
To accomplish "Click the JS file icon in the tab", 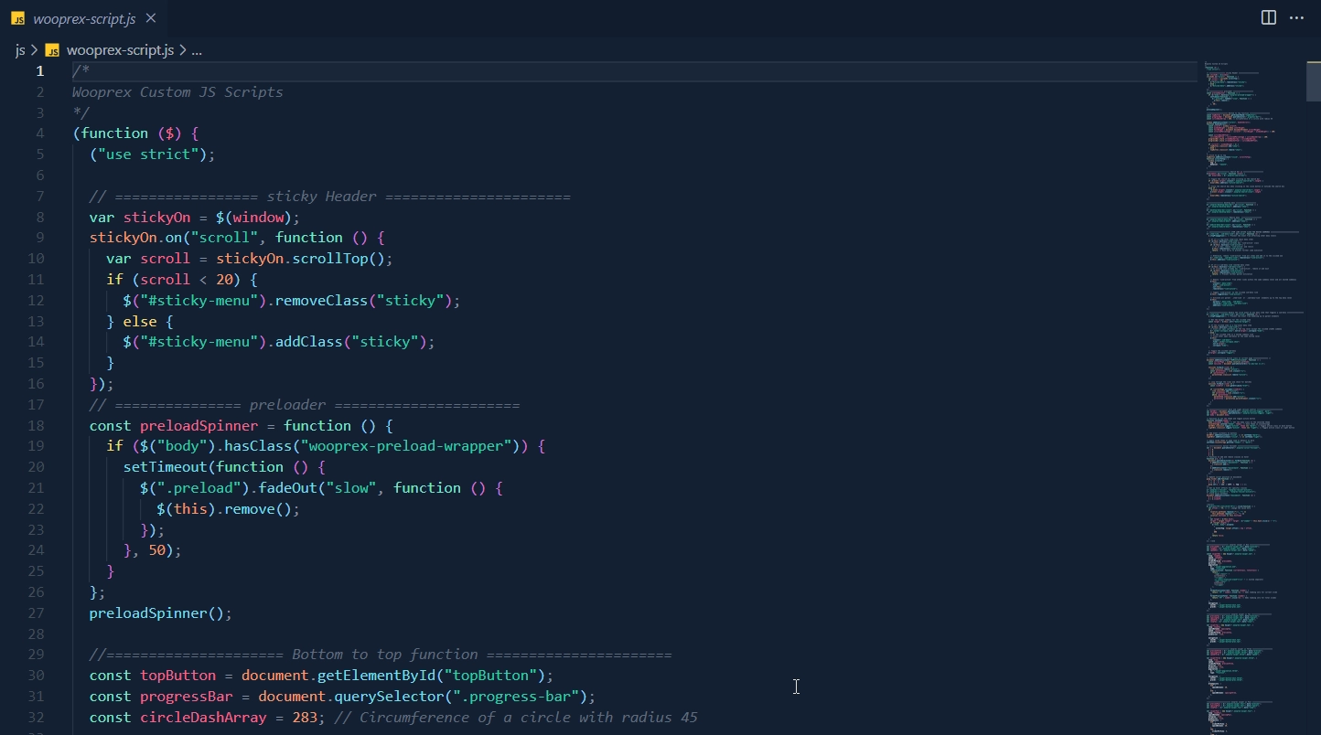I will pos(17,18).
